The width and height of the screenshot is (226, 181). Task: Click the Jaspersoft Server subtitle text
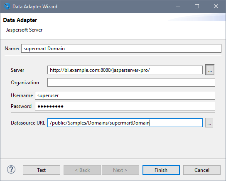(24, 30)
